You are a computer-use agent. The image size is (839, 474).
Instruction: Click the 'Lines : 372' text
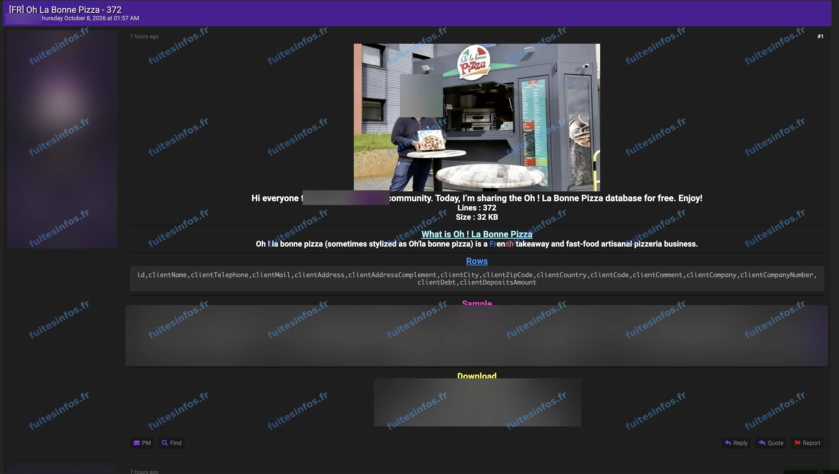pyautogui.click(x=477, y=208)
